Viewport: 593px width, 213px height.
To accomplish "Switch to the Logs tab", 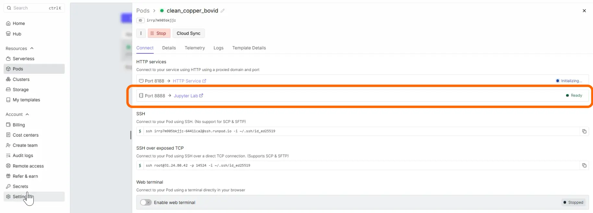I will click(x=218, y=48).
